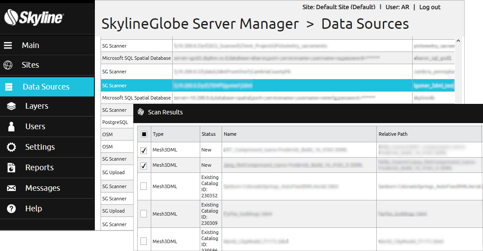Click the SkylineGlobe Server Manager heading
This screenshot has width=483, height=251.
(200, 24)
